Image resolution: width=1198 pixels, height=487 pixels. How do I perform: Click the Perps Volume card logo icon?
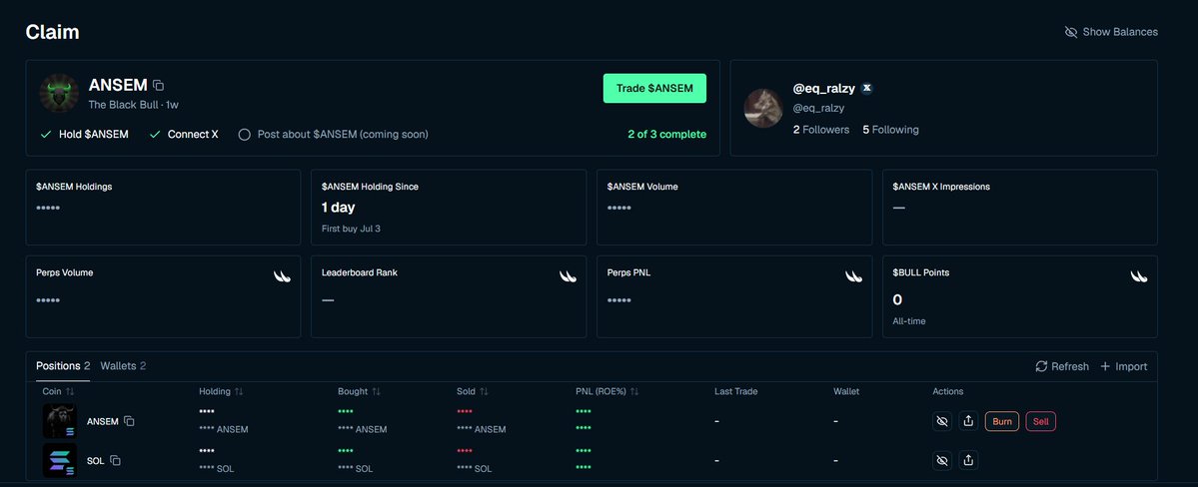(x=283, y=276)
